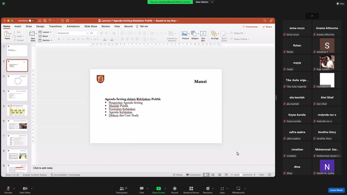Click 'Accessibility: Investigate' in the status bar
This screenshot has height=195, width=347.
[65, 174]
